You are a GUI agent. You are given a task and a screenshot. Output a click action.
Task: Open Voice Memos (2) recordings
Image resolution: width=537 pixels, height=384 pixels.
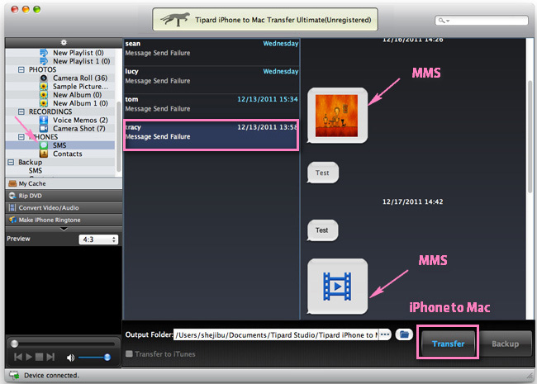point(80,120)
